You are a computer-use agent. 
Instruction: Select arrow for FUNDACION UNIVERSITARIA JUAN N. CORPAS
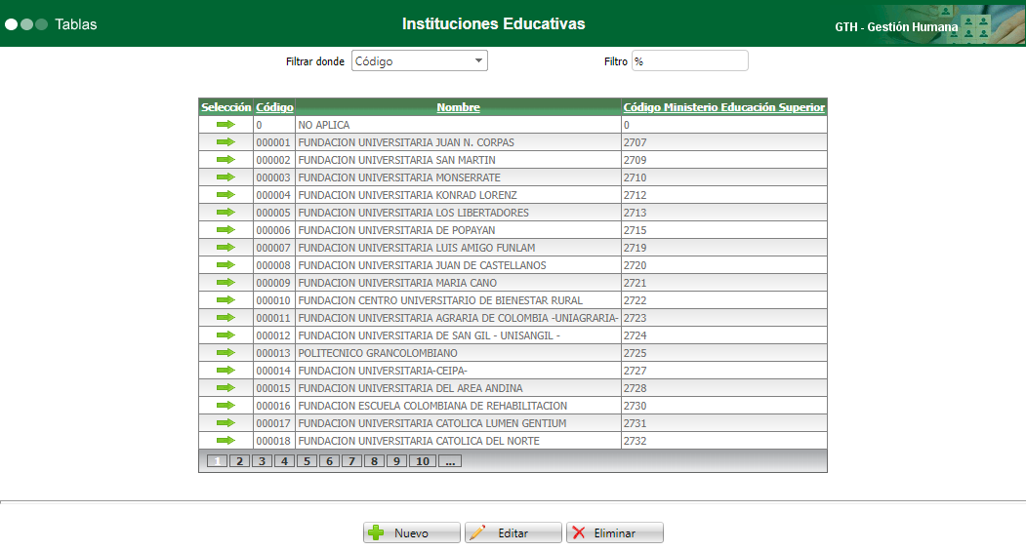pos(226,141)
